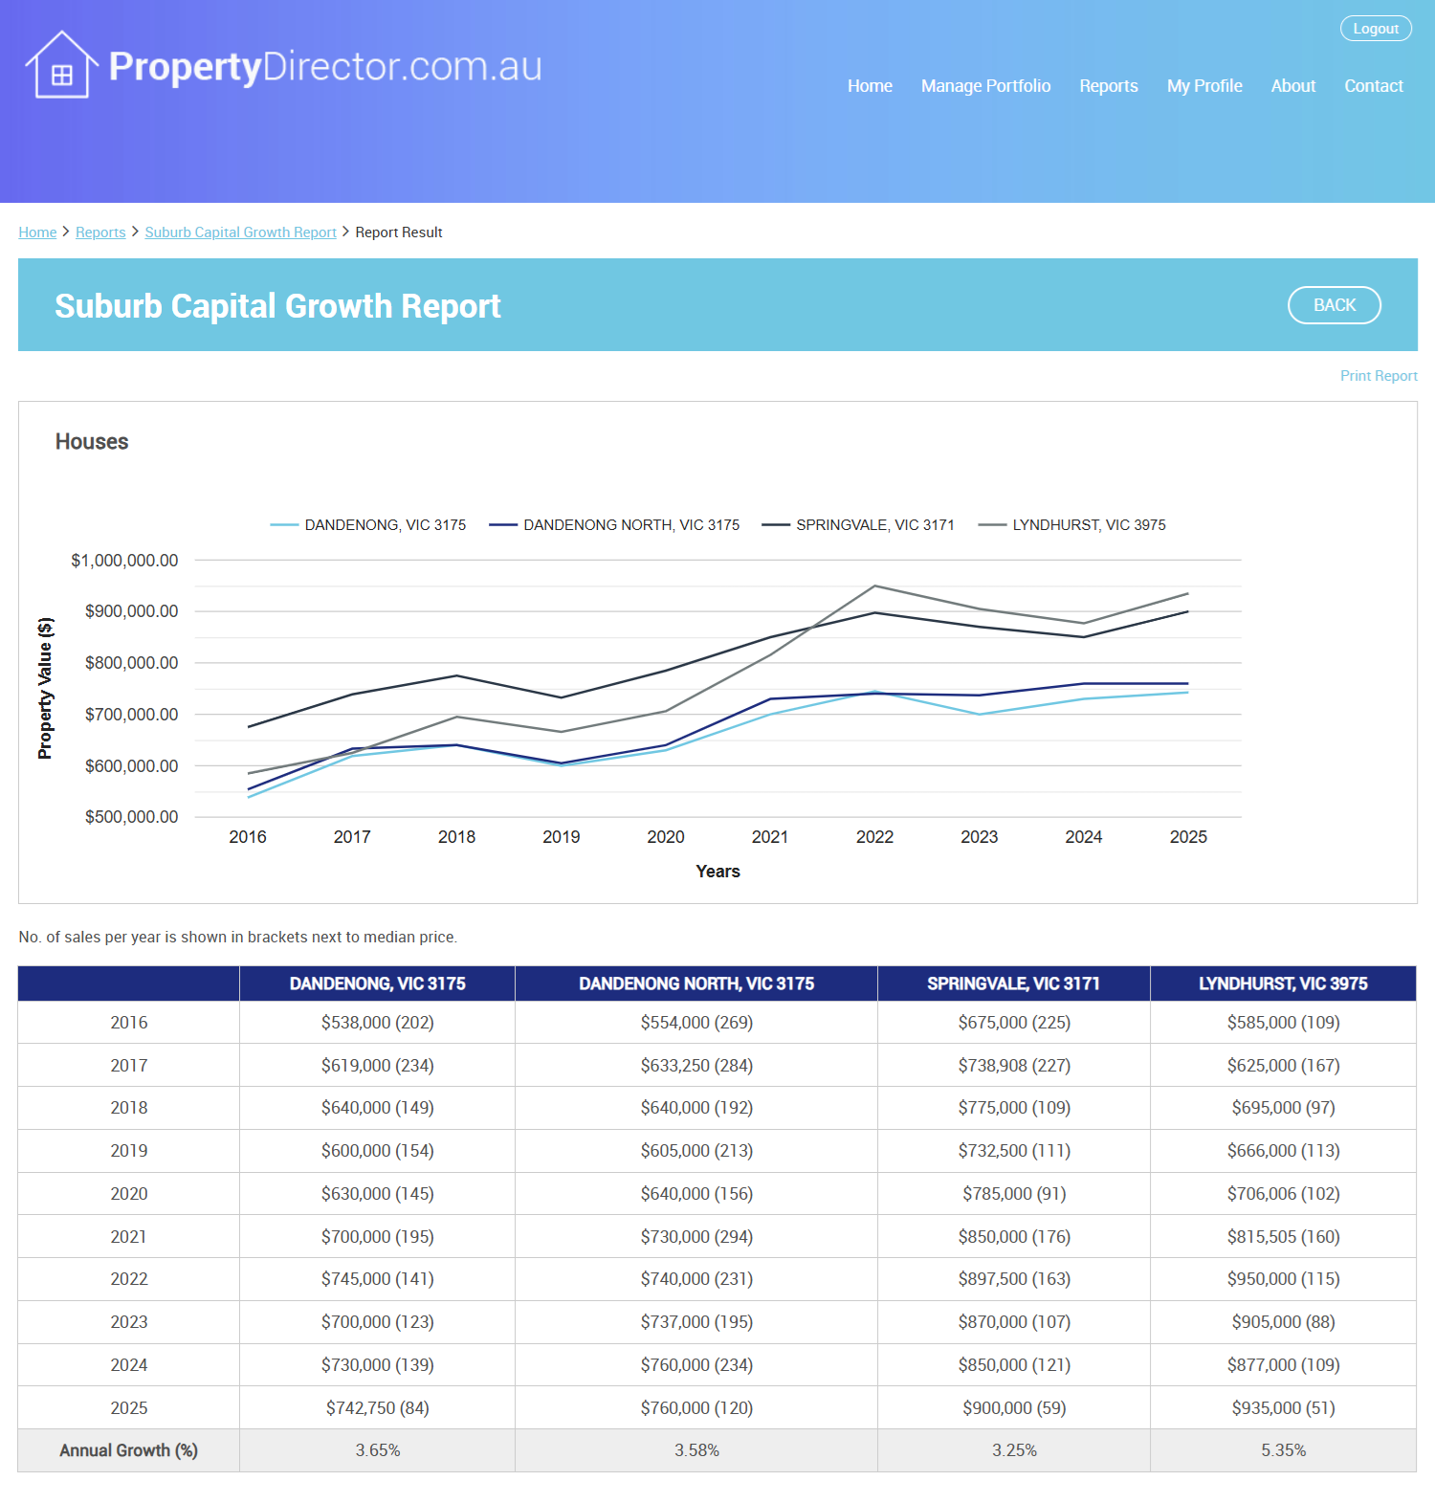Click the SPRINGVALE, VIC 3171 table column header

[1013, 984]
